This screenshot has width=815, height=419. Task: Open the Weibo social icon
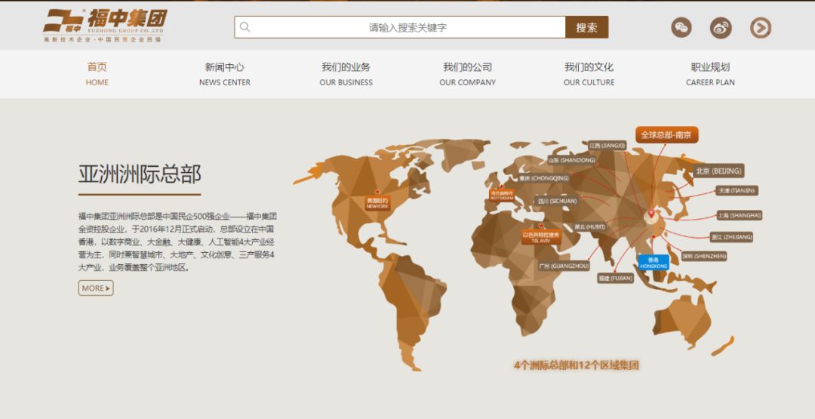721,28
